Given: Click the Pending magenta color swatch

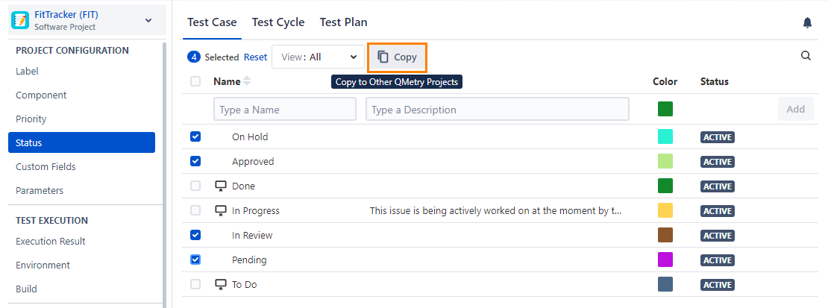Looking at the screenshot, I should (x=665, y=260).
